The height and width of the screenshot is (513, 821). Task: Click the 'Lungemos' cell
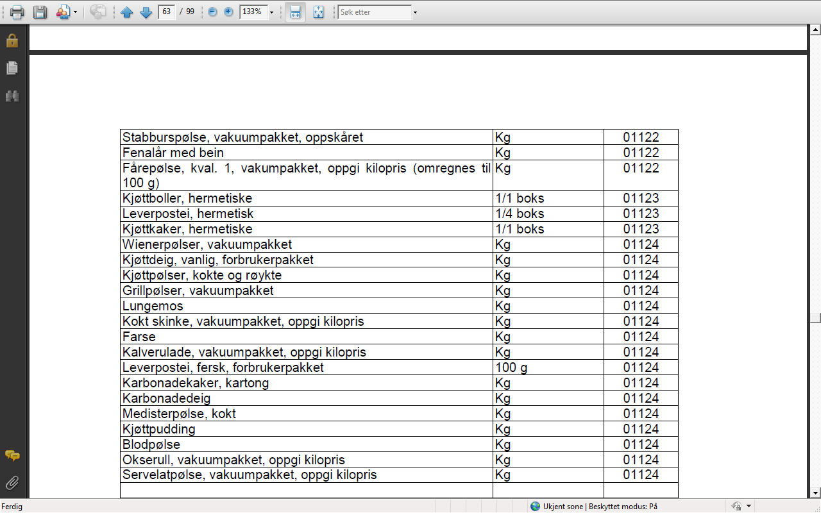pyautogui.click(x=307, y=306)
